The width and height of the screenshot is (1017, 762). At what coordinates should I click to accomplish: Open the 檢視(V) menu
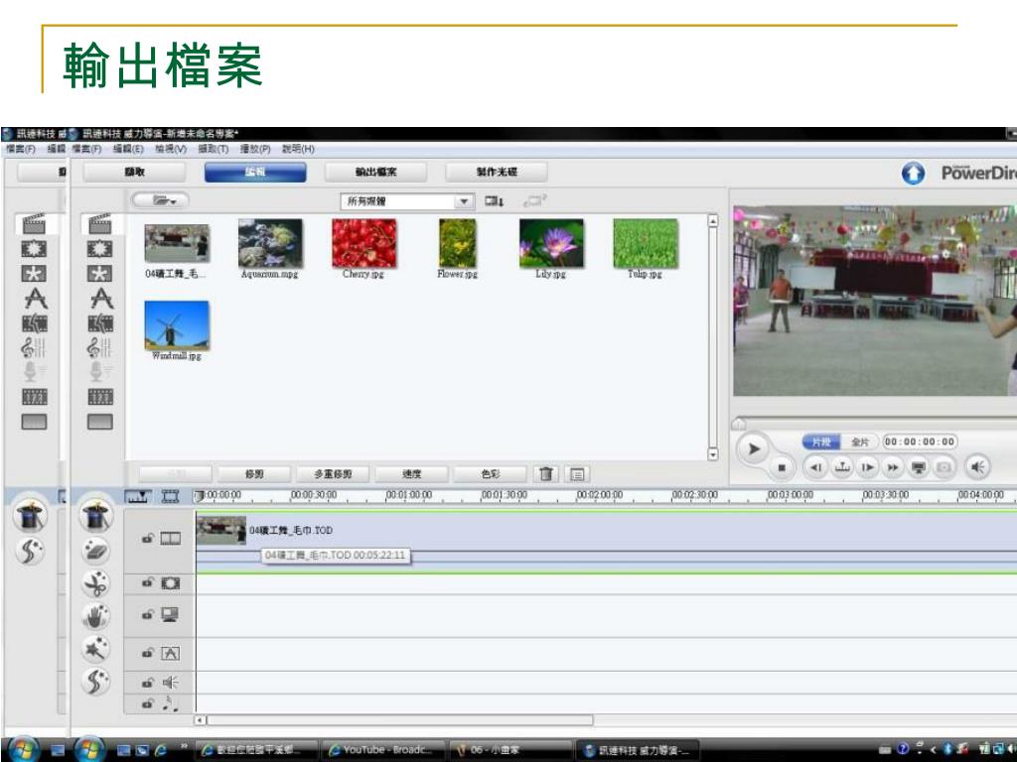[x=171, y=149]
